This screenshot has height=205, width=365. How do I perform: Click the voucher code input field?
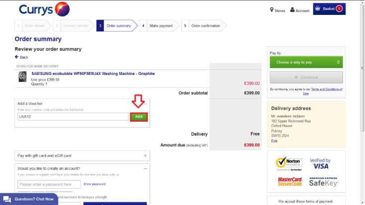[x=73, y=117]
